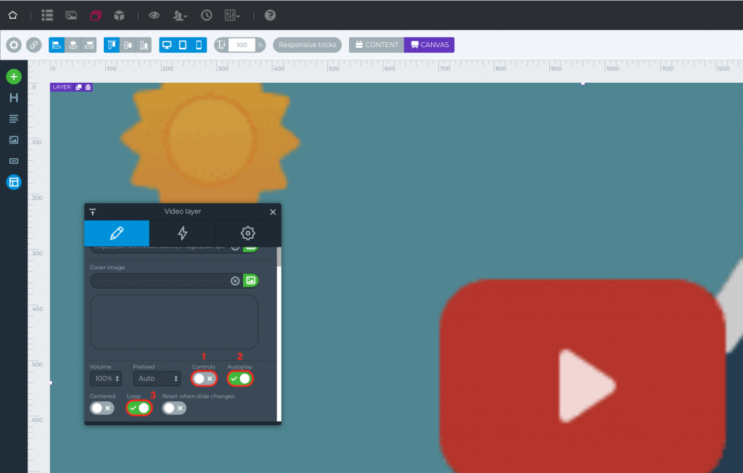Align layer horizontally to center

point(73,45)
